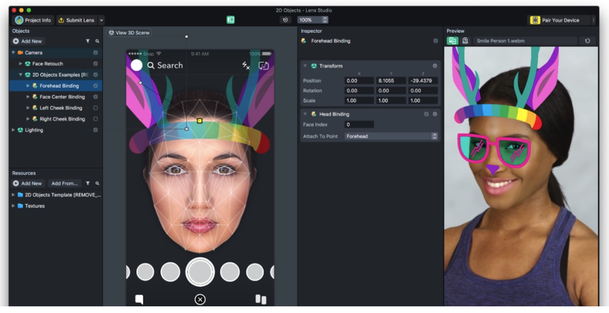Select Left Cheek Binding in object tree
The width and height of the screenshot is (609, 313).
click(x=61, y=108)
